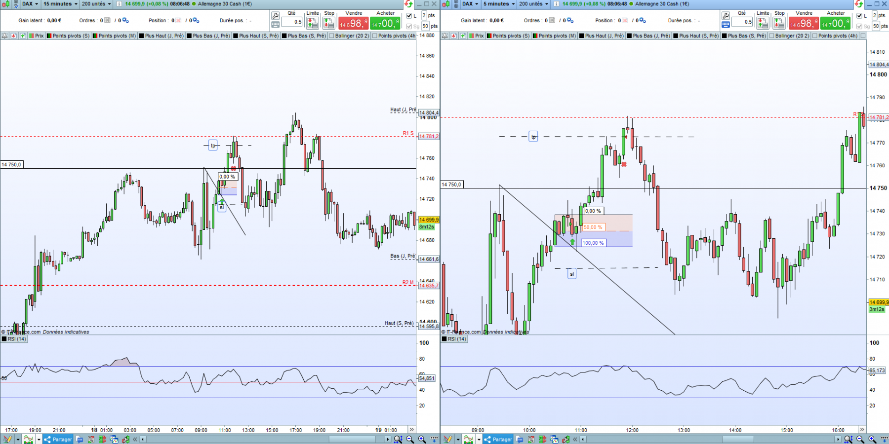Open the indicators icon in left bottom toolbar
Image resolution: width=889 pixels, height=444 pixels.
[29, 439]
